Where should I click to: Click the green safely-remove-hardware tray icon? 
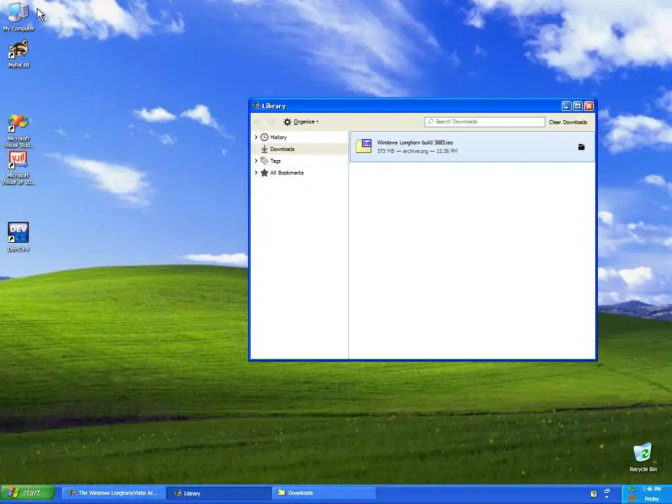(632, 489)
